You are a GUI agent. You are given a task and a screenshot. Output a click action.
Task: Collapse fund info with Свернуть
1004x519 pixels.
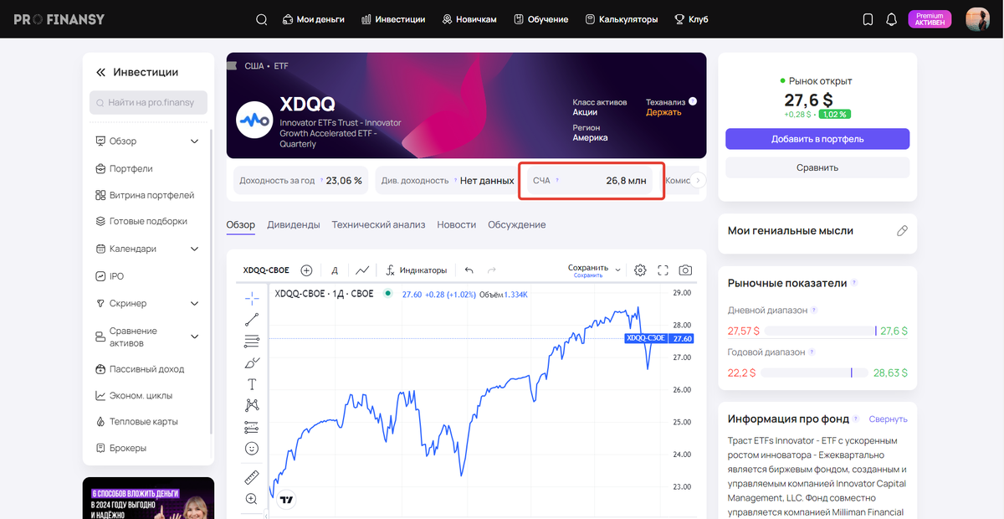pyautogui.click(x=888, y=419)
